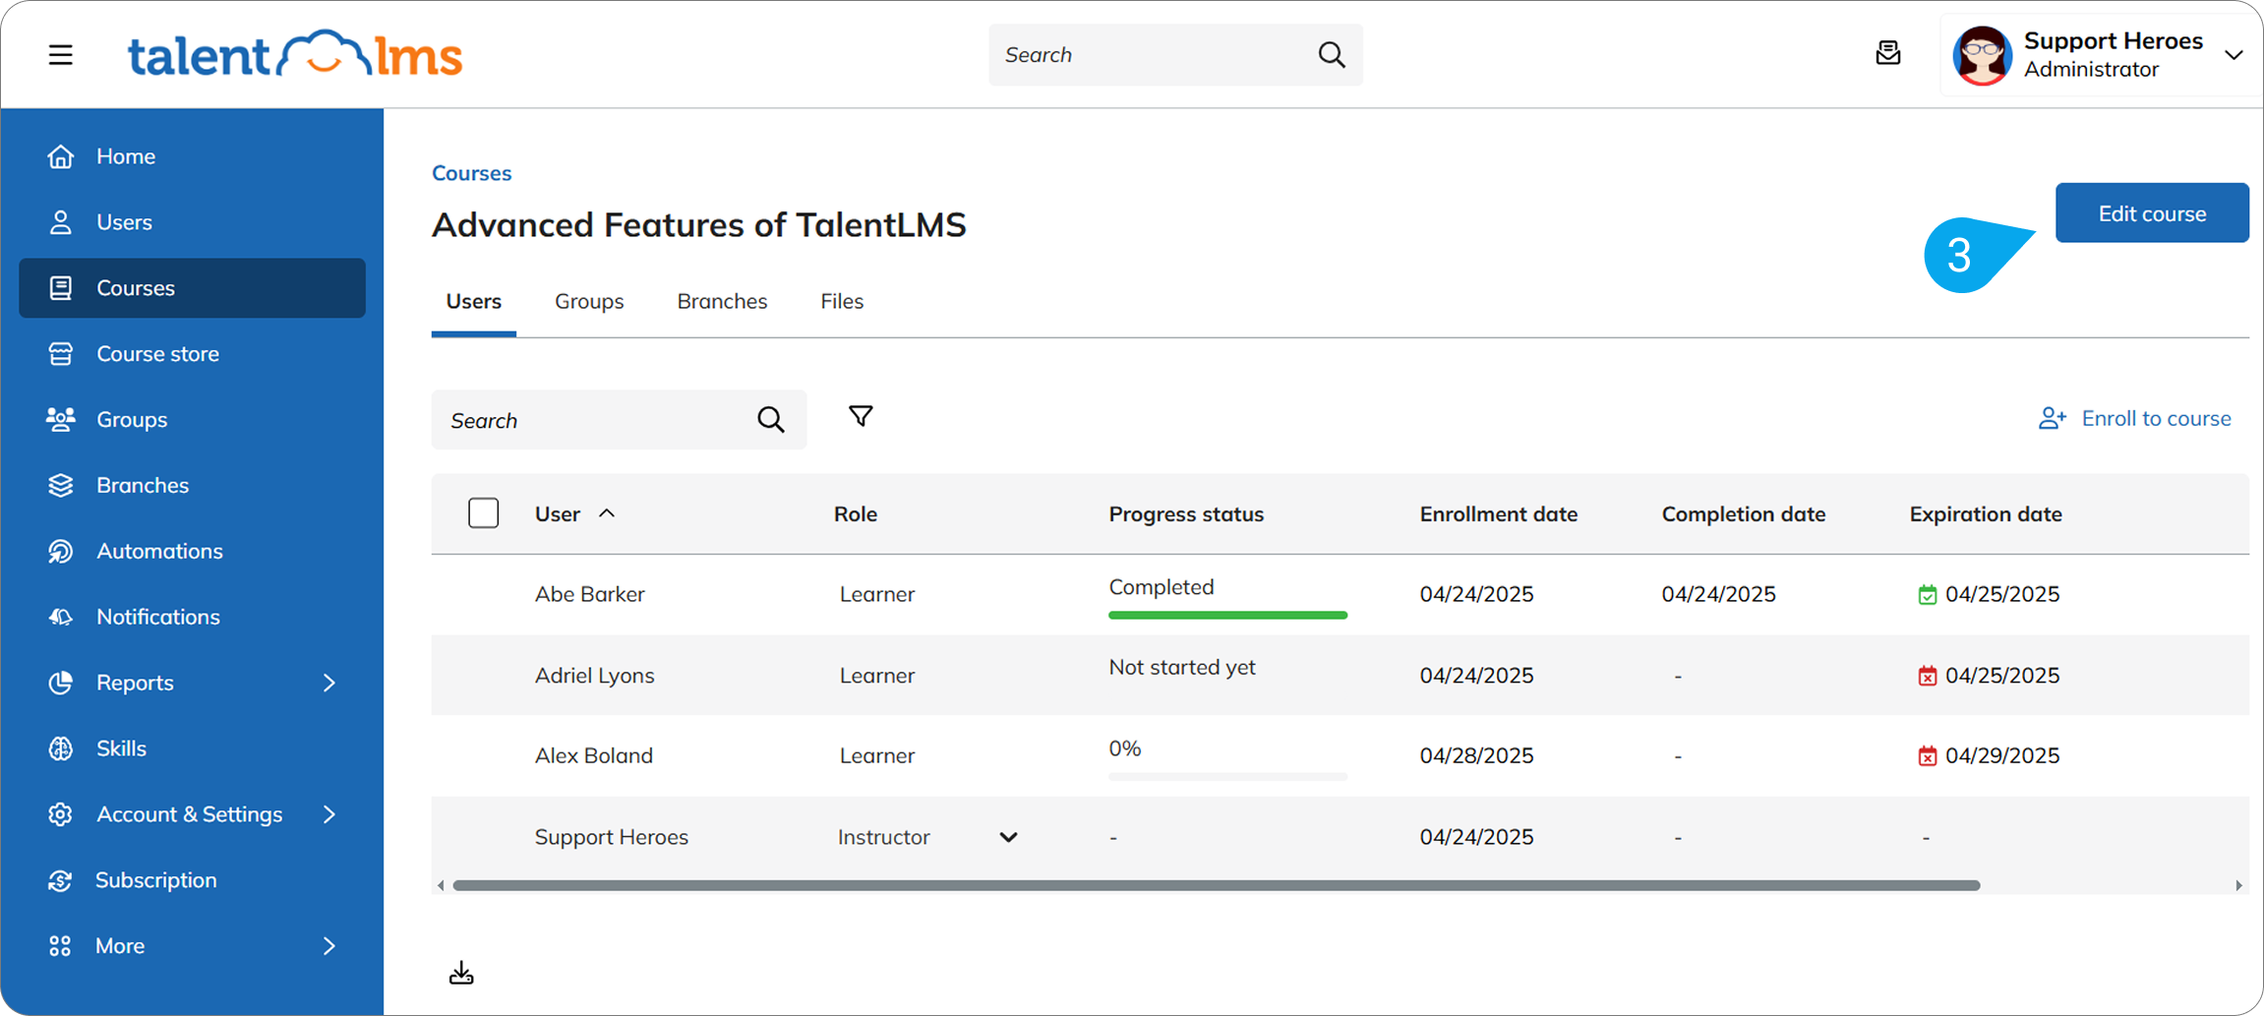Select Alex Boland user name

click(x=593, y=755)
